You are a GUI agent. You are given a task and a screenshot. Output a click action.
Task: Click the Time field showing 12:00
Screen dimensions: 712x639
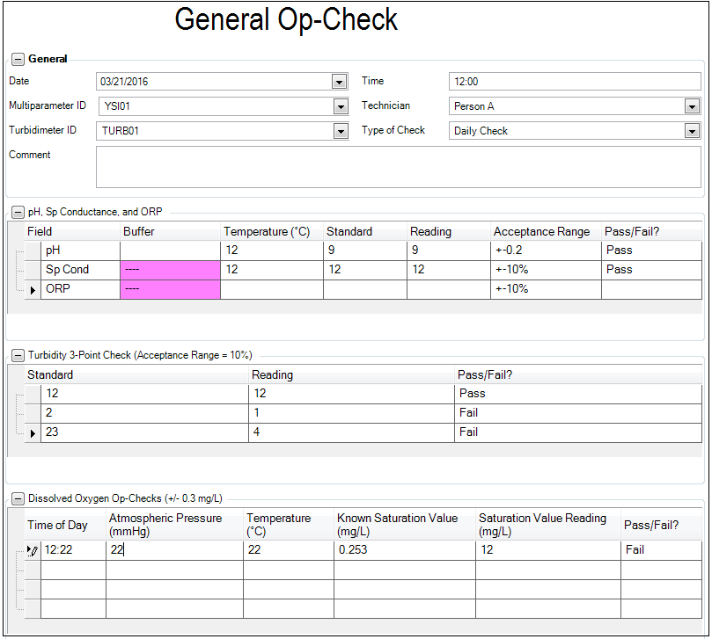pos(572,81)
